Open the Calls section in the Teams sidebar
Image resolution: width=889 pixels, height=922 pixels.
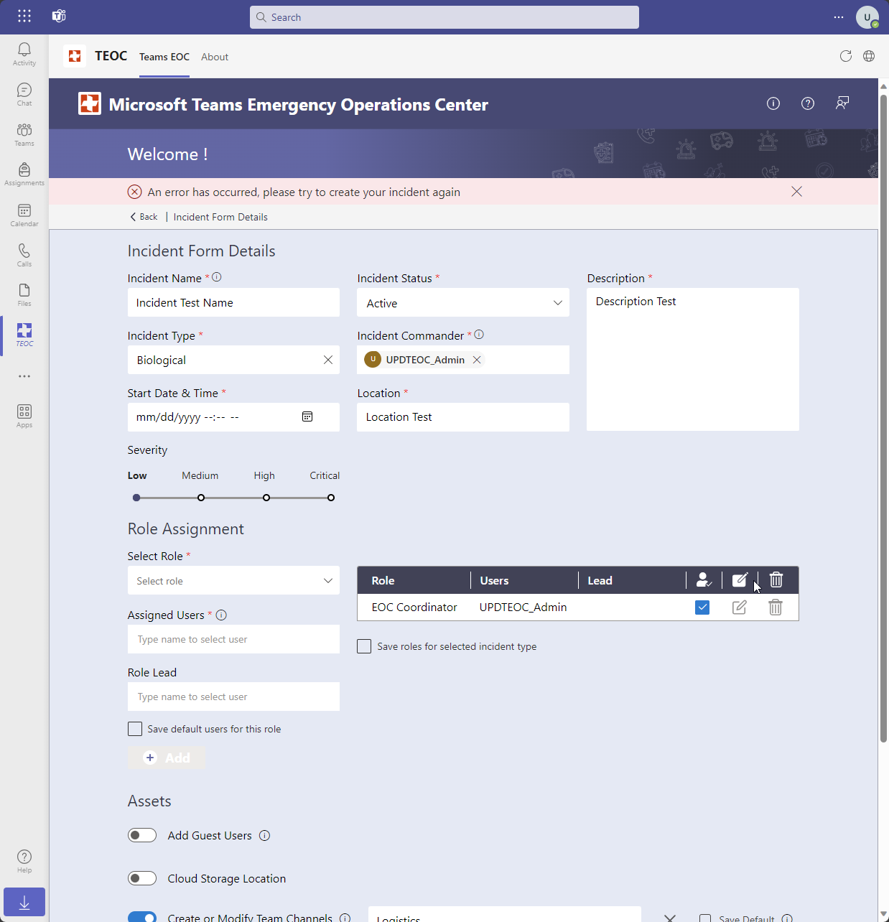pos(24,253)
